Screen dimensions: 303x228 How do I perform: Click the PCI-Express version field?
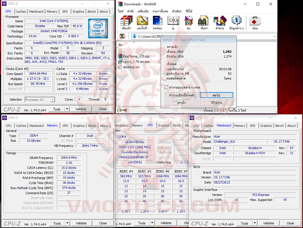[261, 195]
